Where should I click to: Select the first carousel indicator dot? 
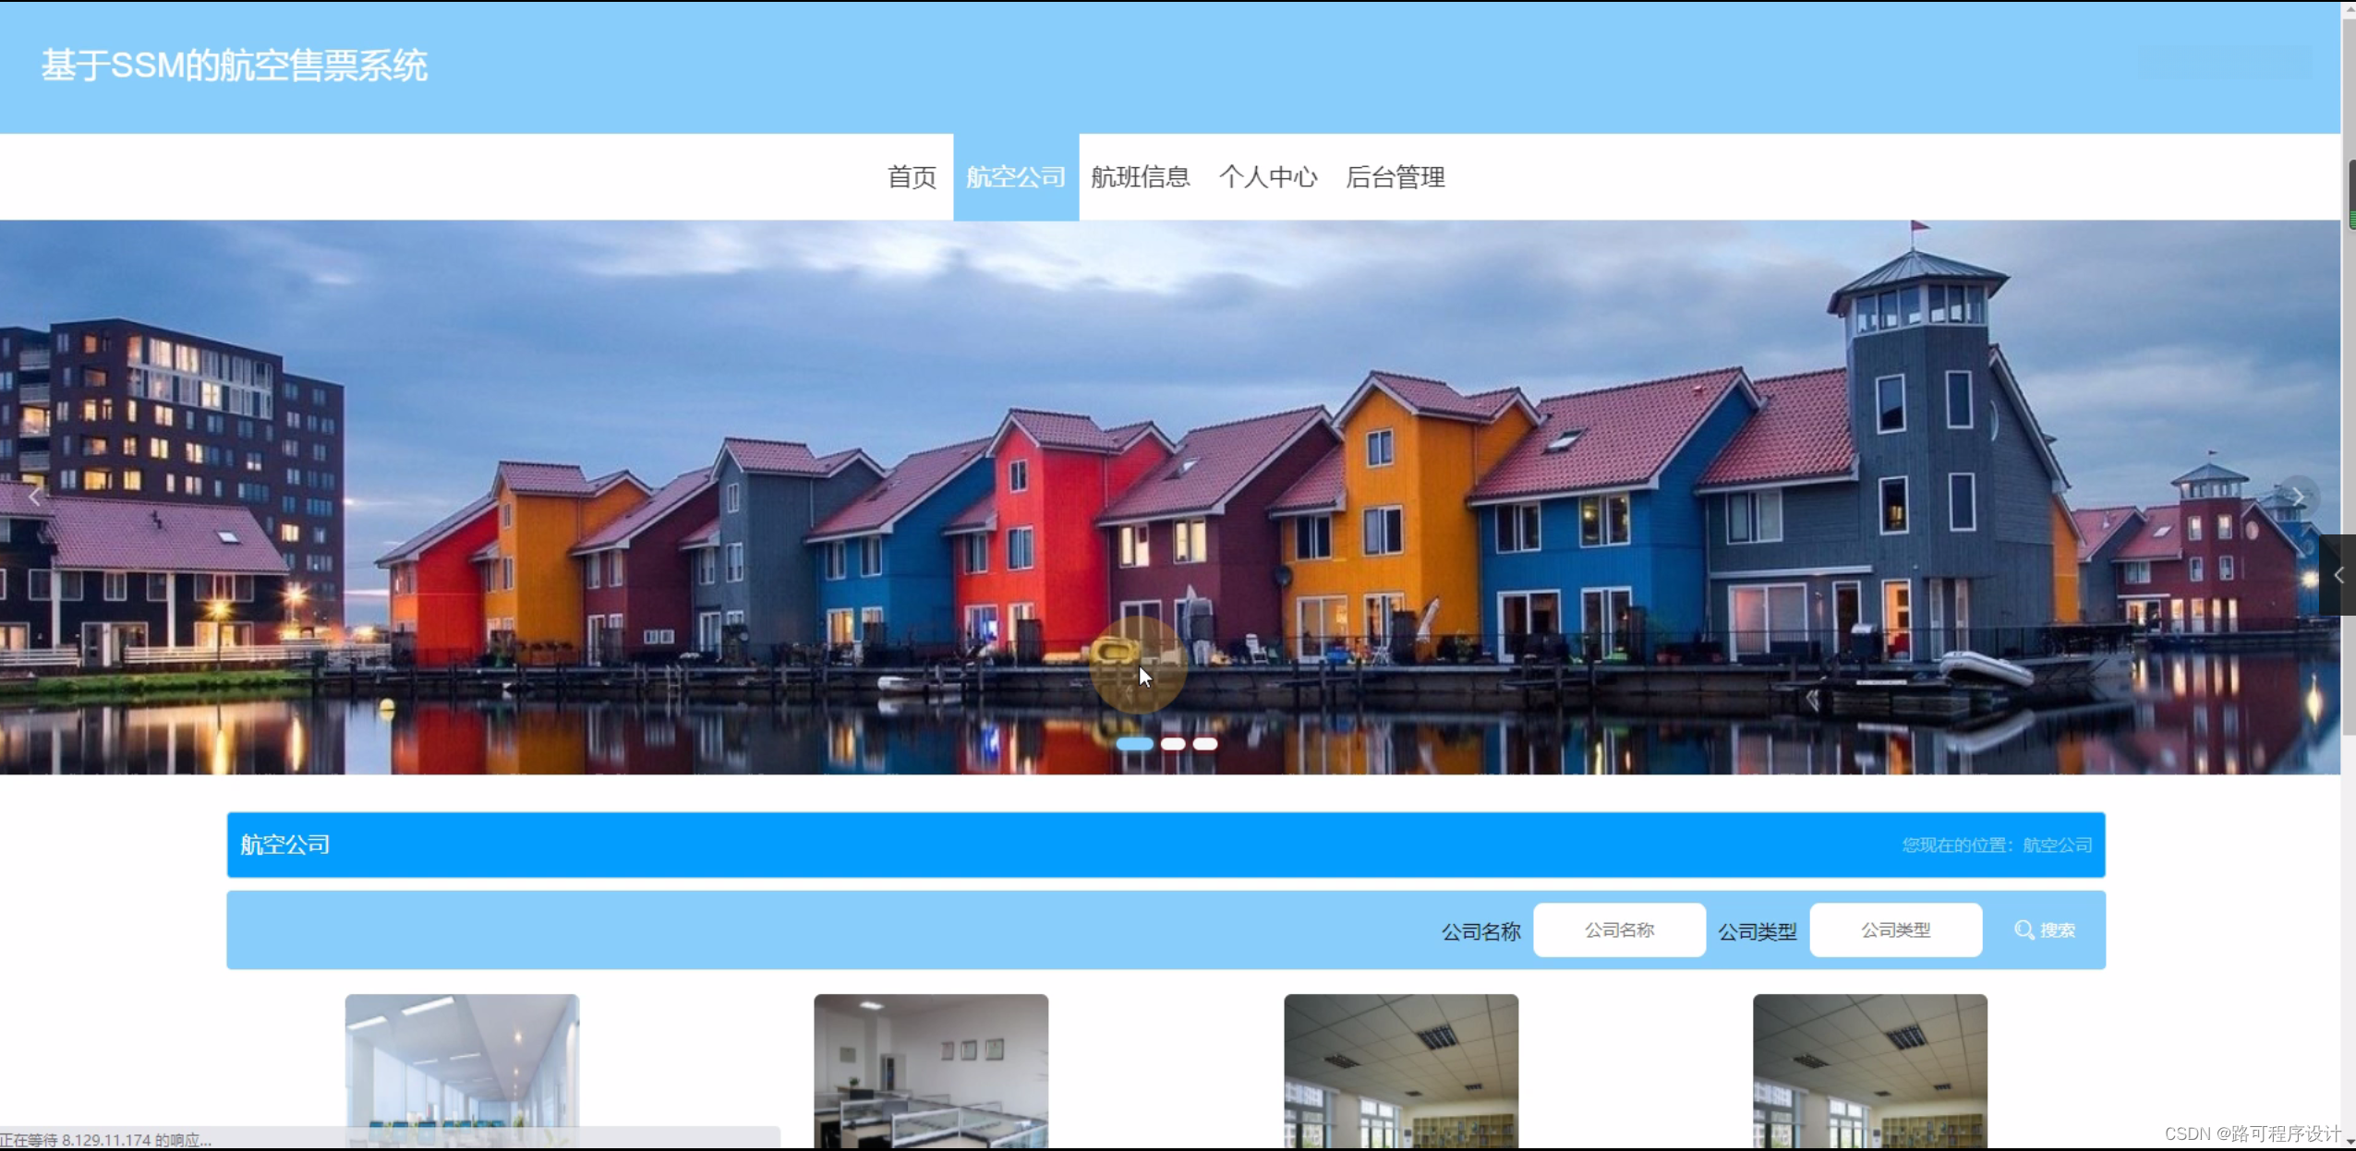pyautogui.click(x=1134, y=744)
